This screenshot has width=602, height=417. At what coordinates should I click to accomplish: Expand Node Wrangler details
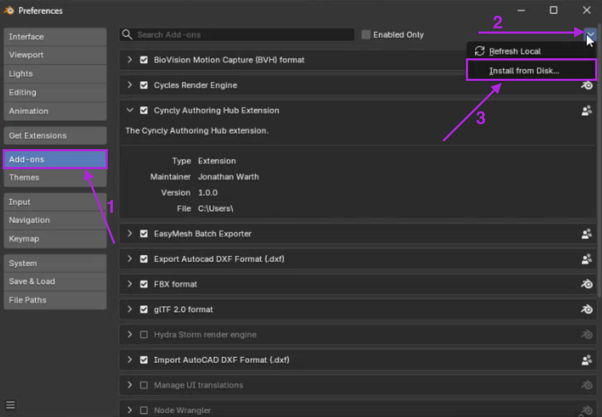[130, 411]
